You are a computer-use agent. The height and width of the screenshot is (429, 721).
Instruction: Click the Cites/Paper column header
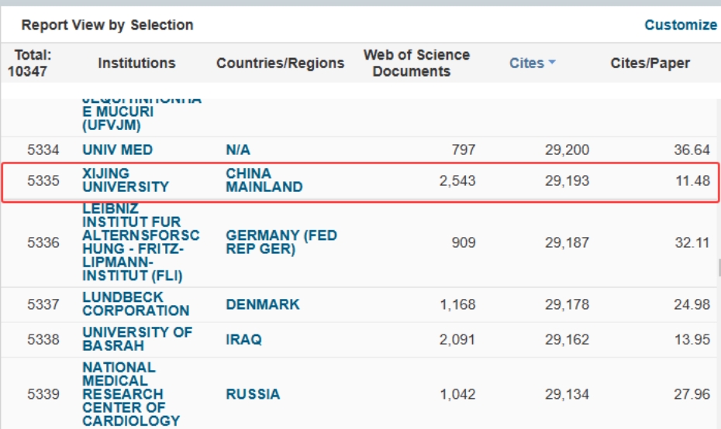(x=650, y=63)
